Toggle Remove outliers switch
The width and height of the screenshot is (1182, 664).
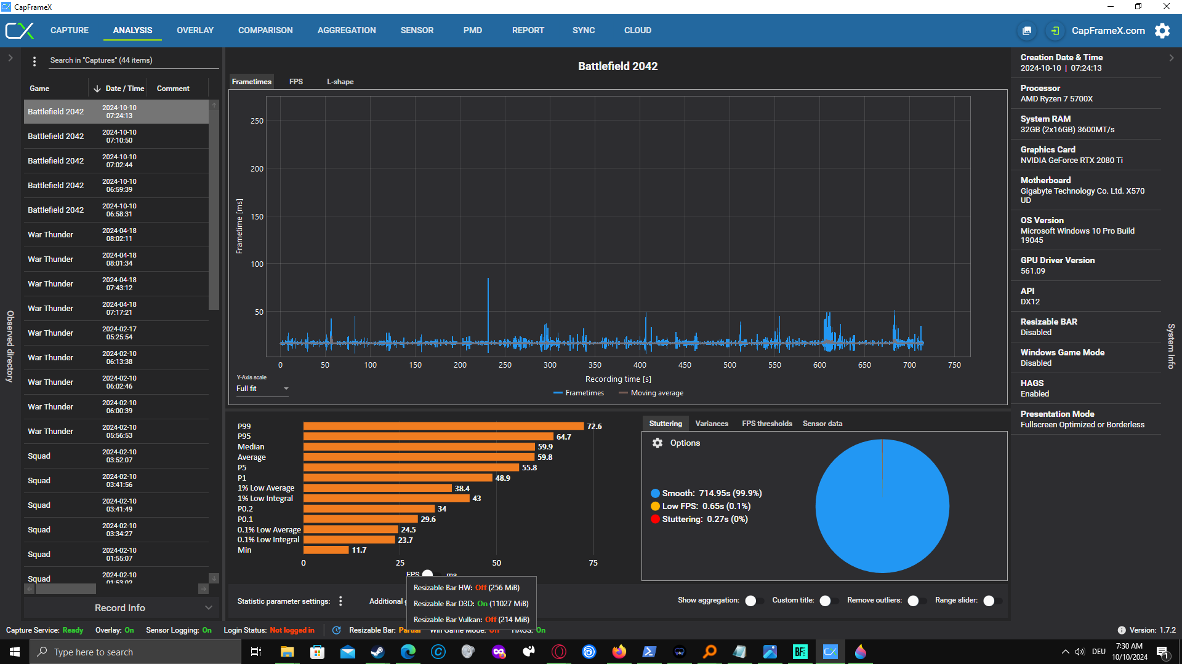(916, 601)
